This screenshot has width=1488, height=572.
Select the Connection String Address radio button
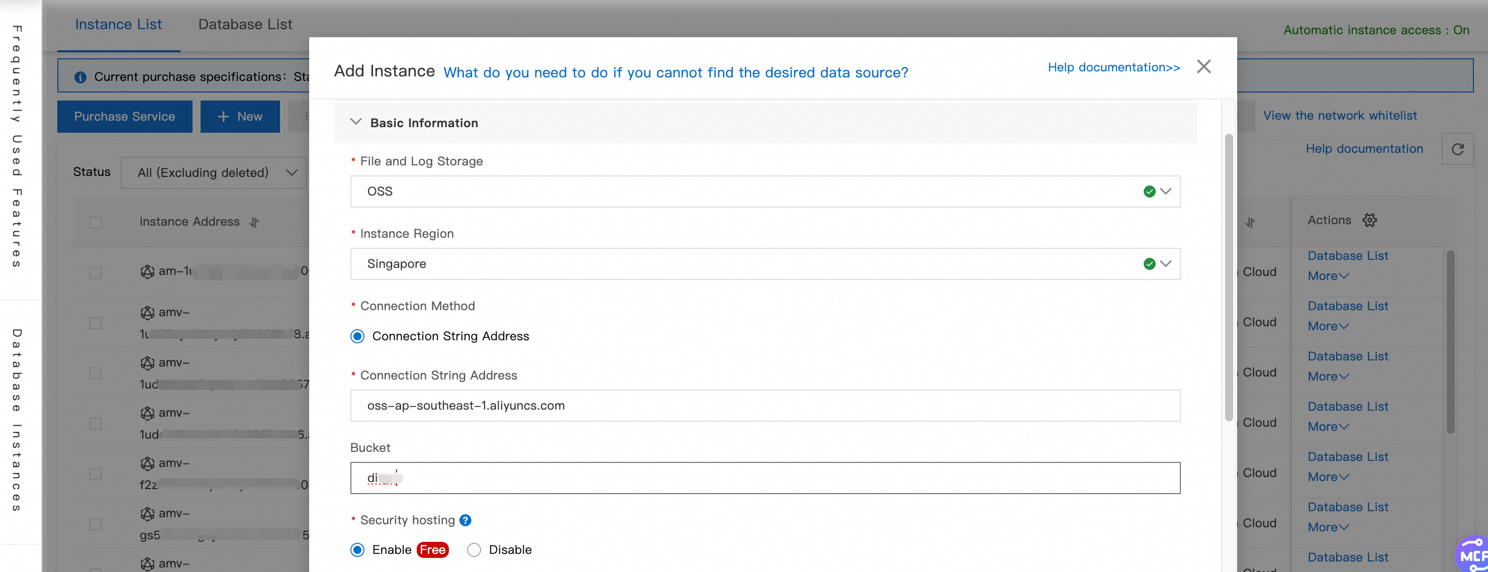(x=357, y=336)
